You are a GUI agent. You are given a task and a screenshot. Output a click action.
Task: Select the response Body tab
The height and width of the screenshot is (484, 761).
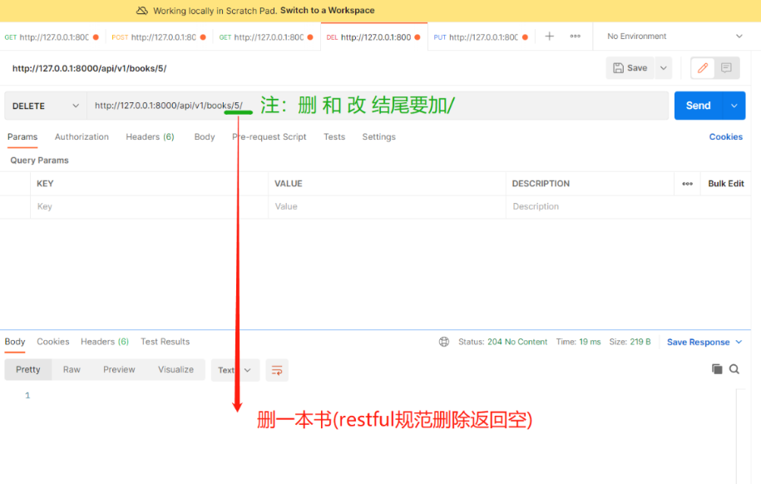pos(15,342)
